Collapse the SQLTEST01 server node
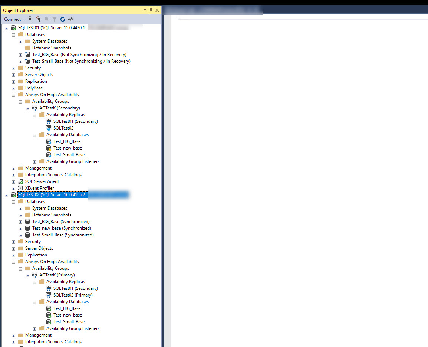 (7, 28)
